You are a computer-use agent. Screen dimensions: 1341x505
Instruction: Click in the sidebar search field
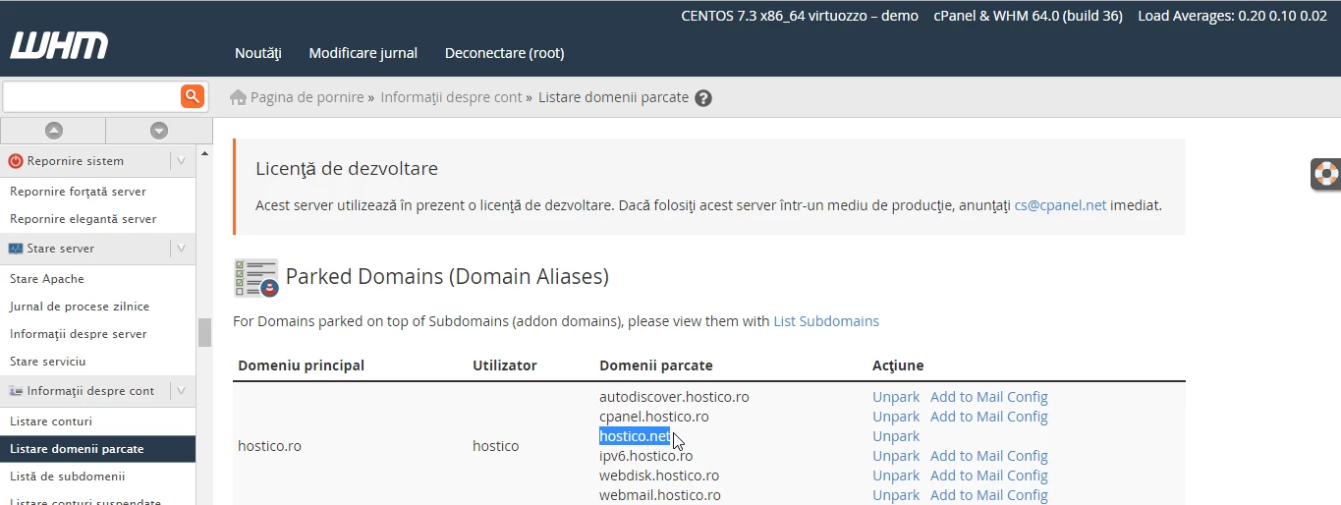click(91, 96)
